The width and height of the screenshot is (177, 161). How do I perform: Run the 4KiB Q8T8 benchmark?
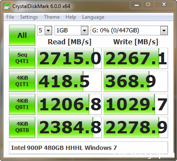22,127
